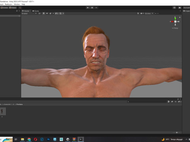Open the Cloud services icon
Screen dimensions: 190x142
180,8
